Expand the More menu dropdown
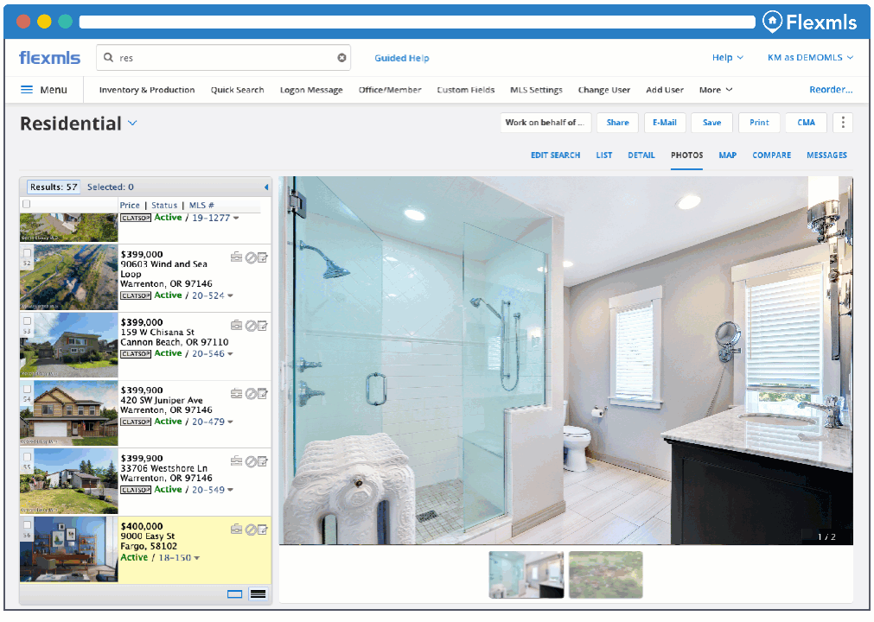This screenshot has height=622, width=874. point(716,90)
